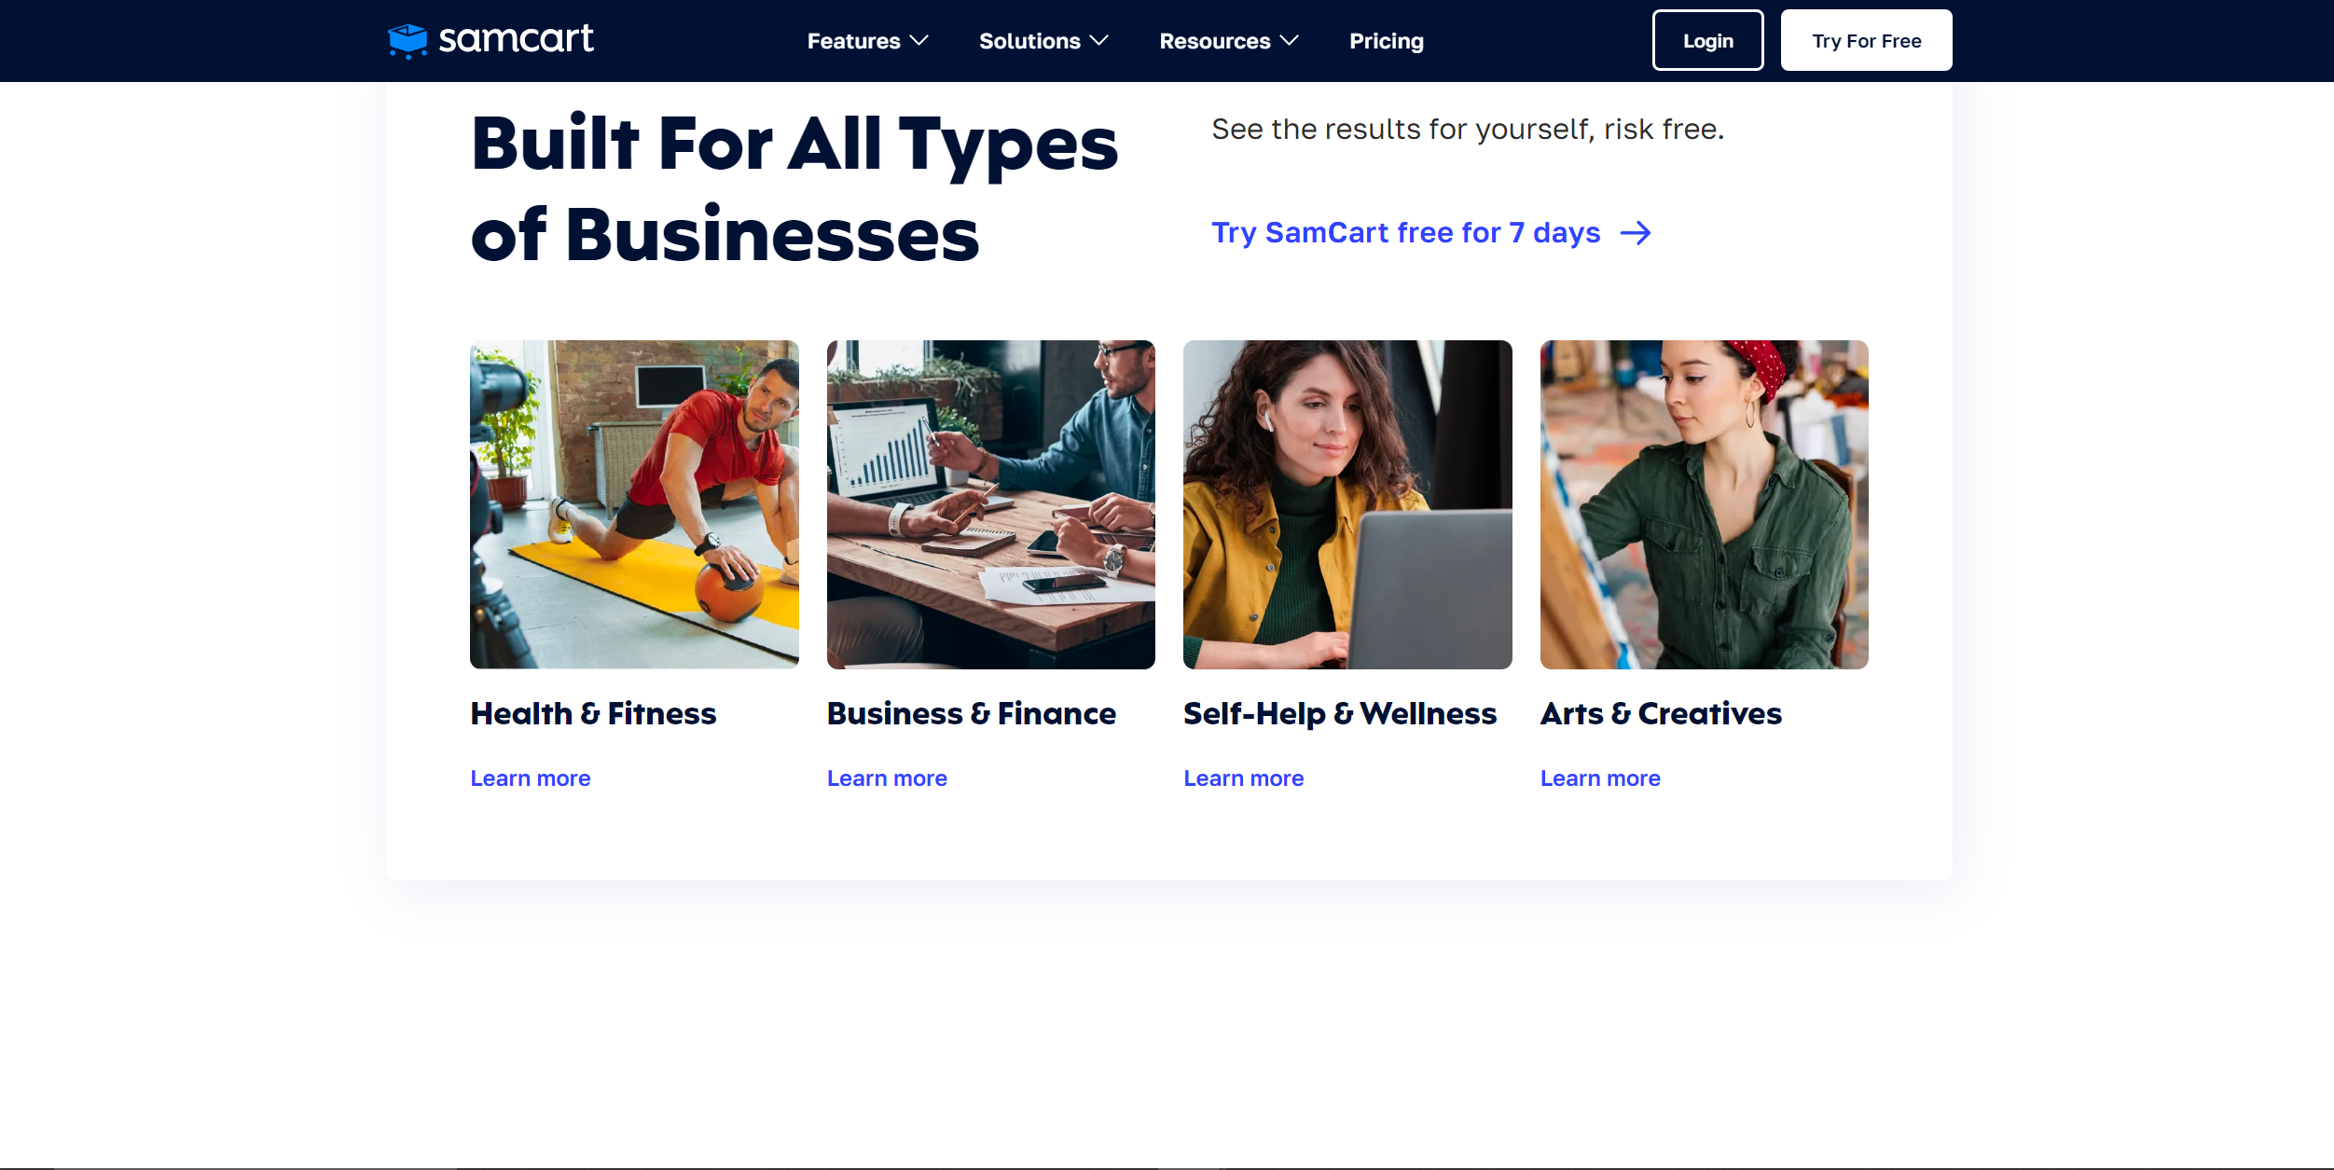The height and width of the screenshot is (1170, 2334).
Task: Click the Arts & Creatives painter image
Action: tap(1705, 504)
